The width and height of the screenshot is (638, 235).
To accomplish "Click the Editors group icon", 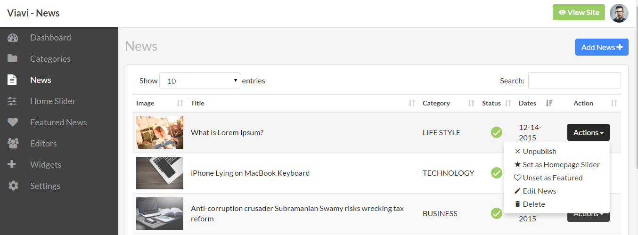I will [x=13, y=144].
